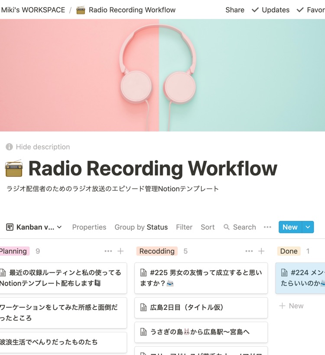325x355 pixels.
Task: Open the Group by Status selector
Action: [141, 227]
